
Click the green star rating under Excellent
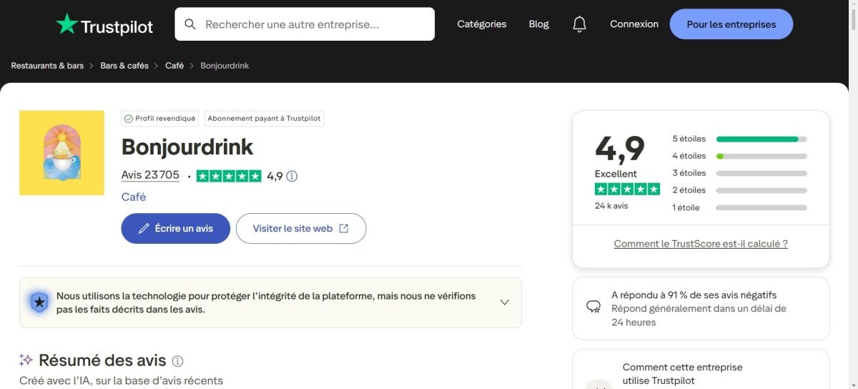pyautogui.click(x=627, y=189)
